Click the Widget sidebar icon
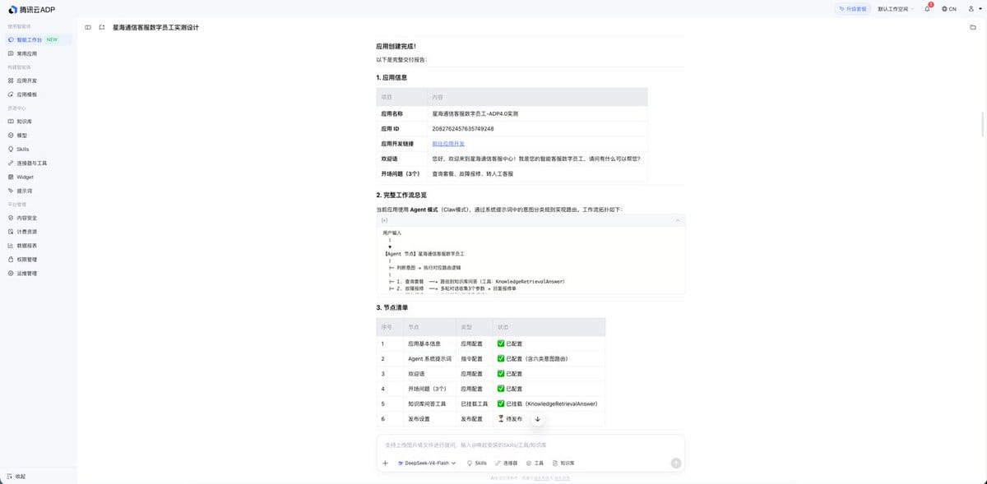This screenshot has width=987, height=484. (11, 177)
